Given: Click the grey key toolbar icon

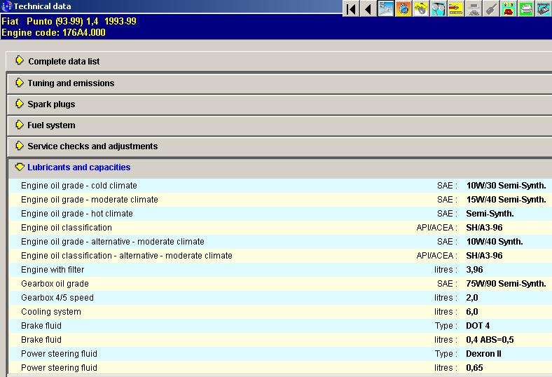Looking at the screenshot, I should pos(491,9).
